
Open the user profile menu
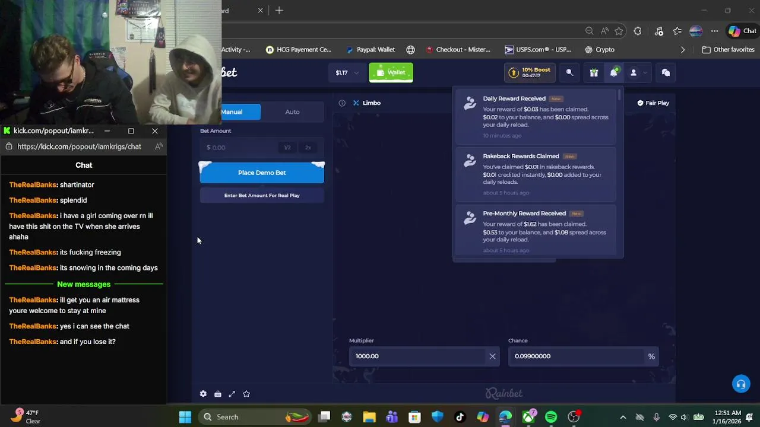click(x=637, y=72)
